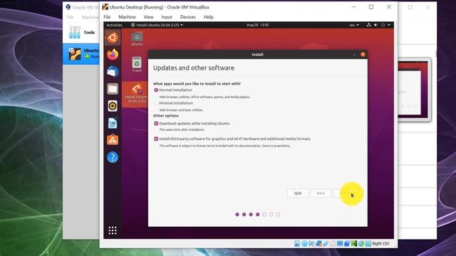Select Normal installation radio button
Screen dimensions: 456x256
[x=156, y=90]
